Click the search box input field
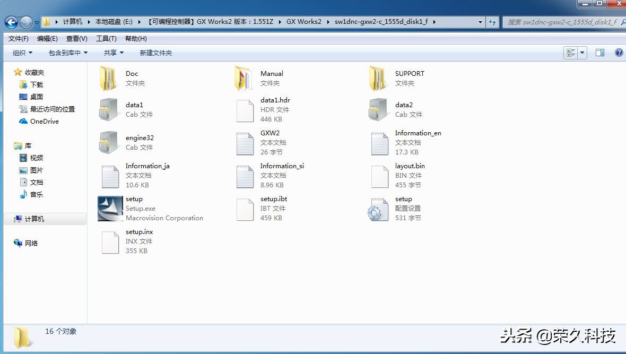 [x=562, y=22]
